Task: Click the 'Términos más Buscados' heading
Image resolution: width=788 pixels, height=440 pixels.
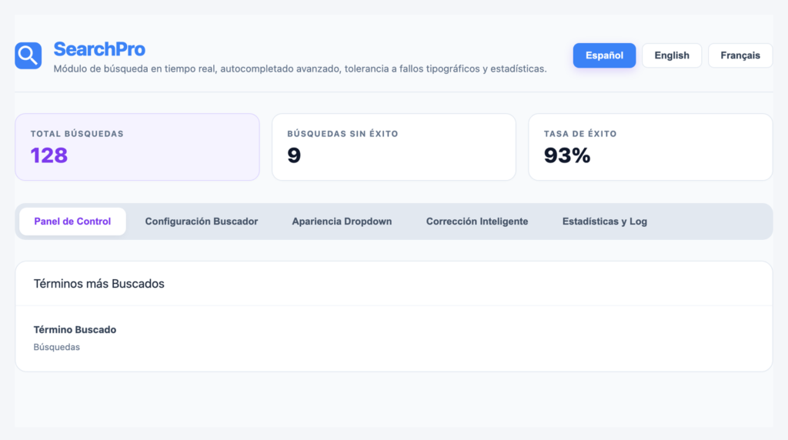Action: [99, 284]
